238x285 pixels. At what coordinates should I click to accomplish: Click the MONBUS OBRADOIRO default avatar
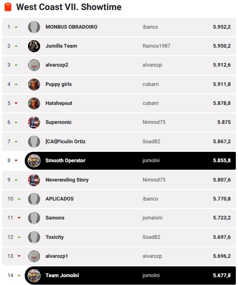click(34, 27)
